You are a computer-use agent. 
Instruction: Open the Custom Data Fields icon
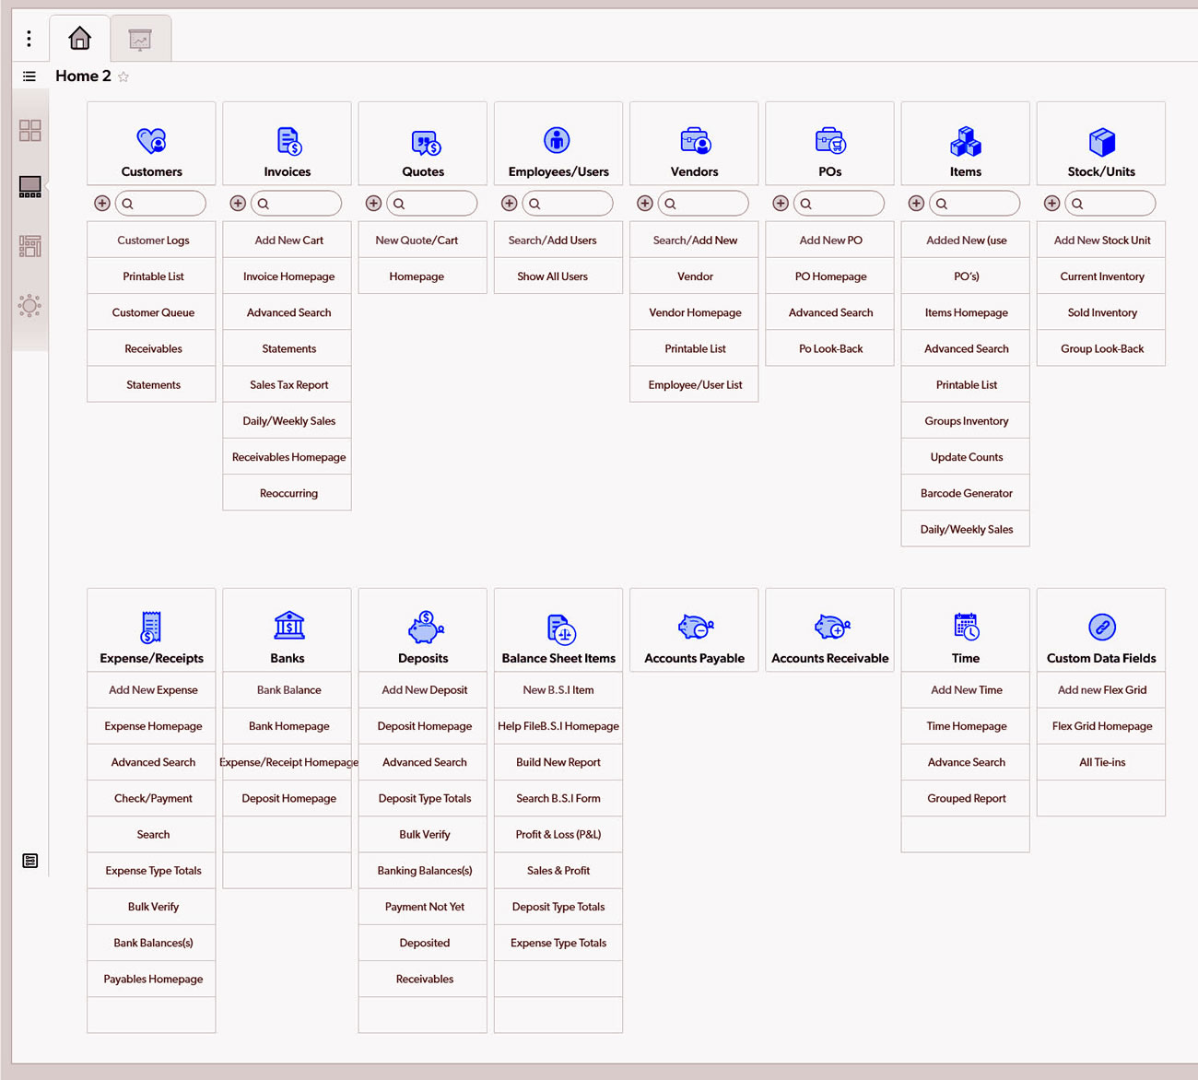[1101, 627]
